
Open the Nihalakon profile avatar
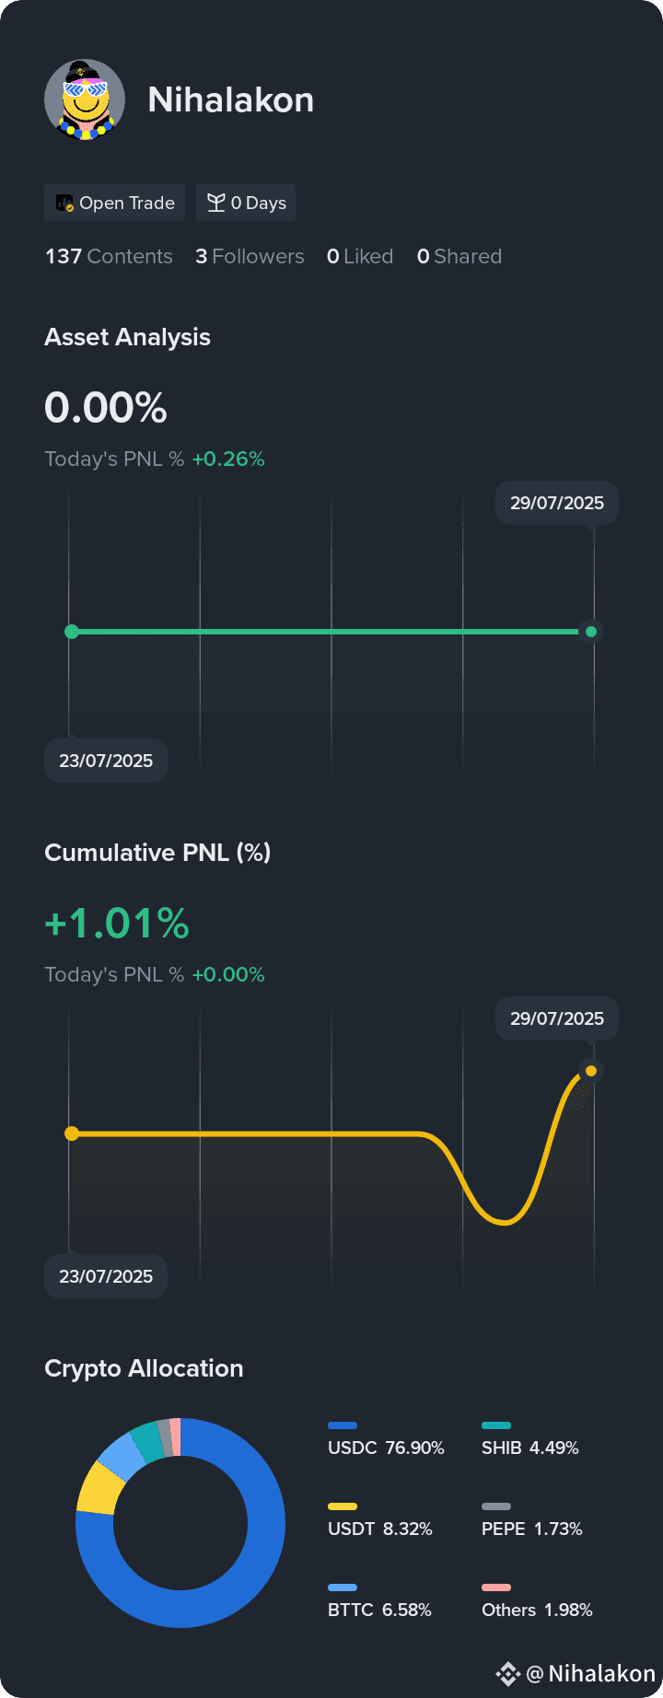pos(85,99)
